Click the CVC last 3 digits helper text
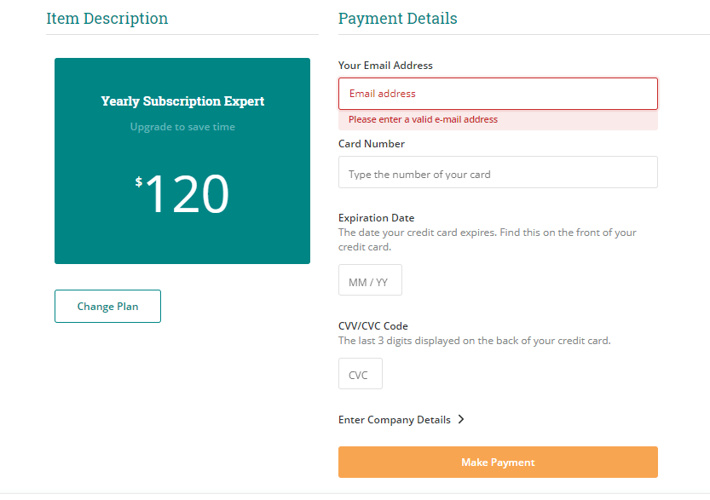The height and width of the screenshot is (500, 710). [475, 340]
